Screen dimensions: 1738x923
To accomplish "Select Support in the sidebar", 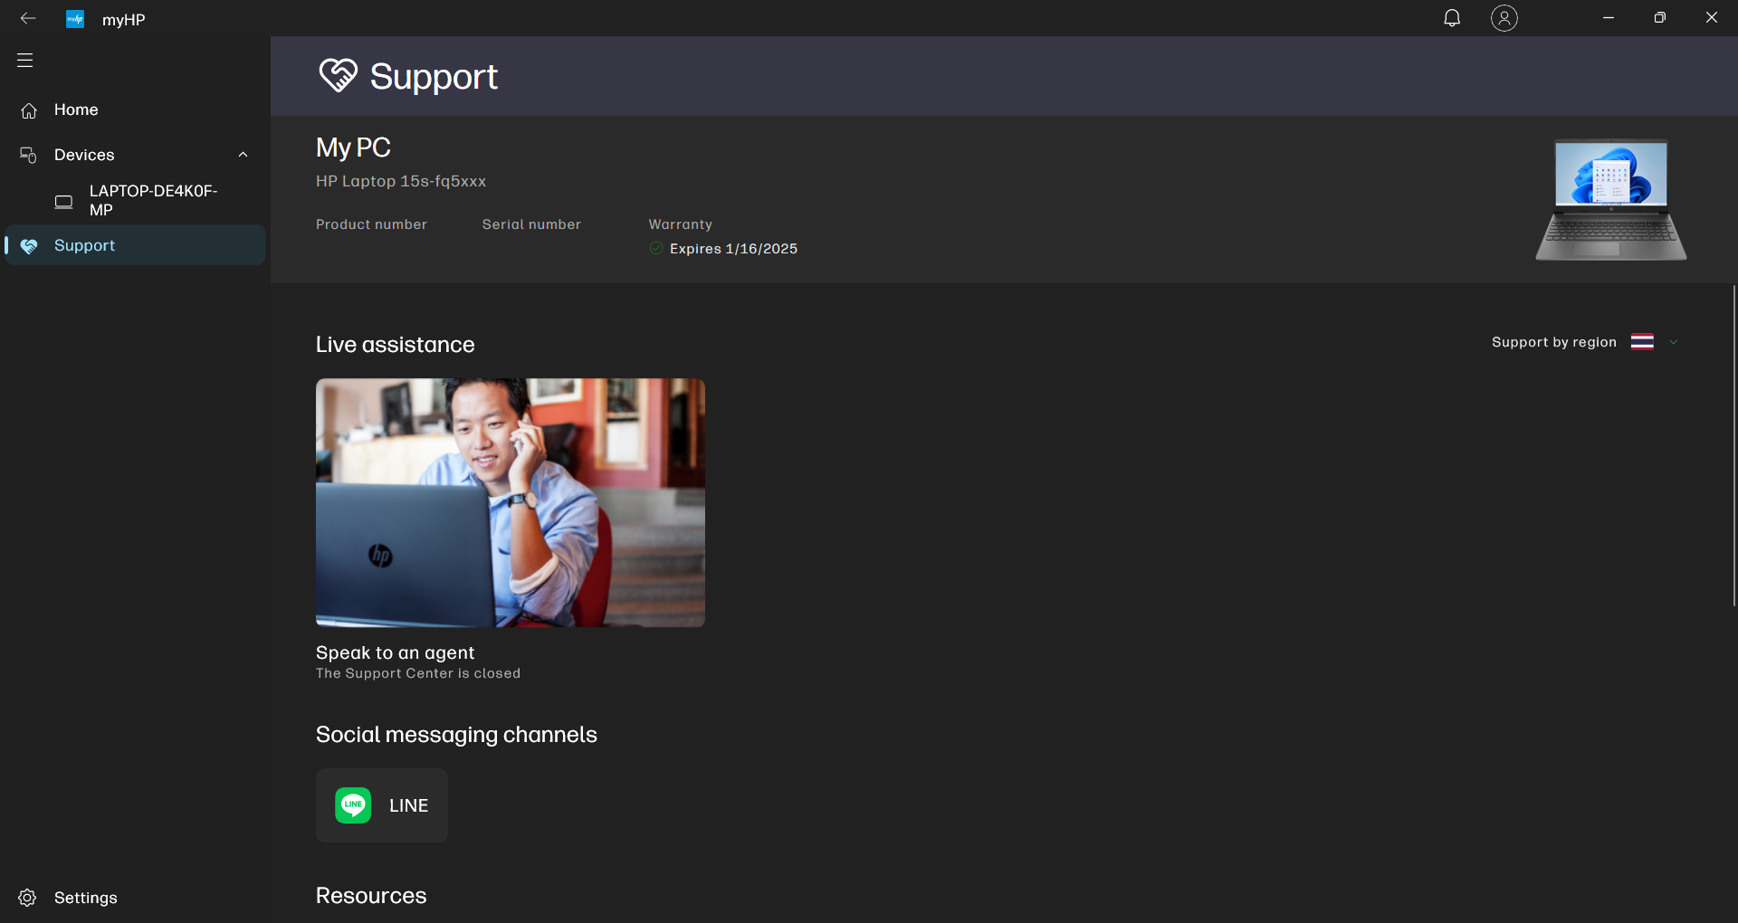I will [x=135, y=245].
